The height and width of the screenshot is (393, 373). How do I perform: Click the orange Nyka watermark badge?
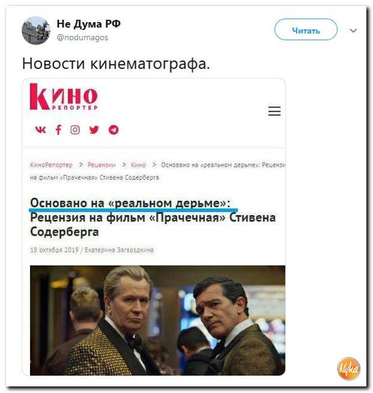349,368
